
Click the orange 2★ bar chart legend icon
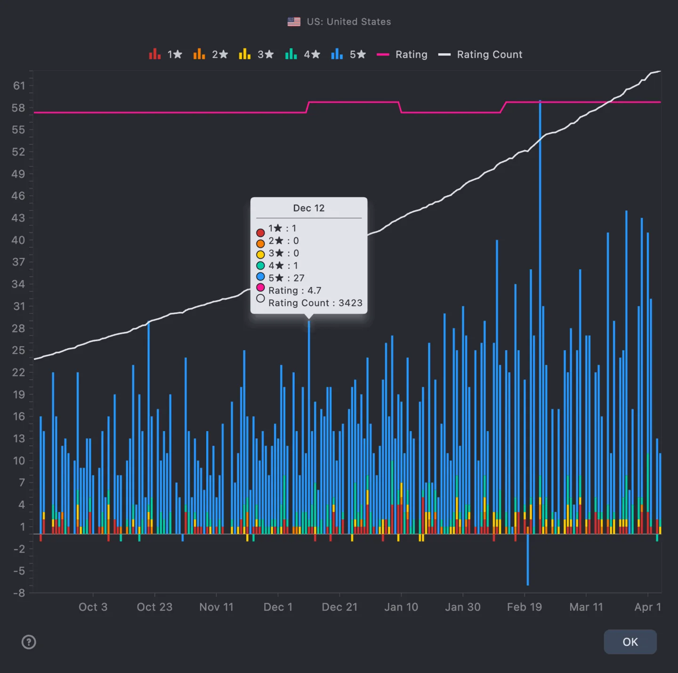199,54
